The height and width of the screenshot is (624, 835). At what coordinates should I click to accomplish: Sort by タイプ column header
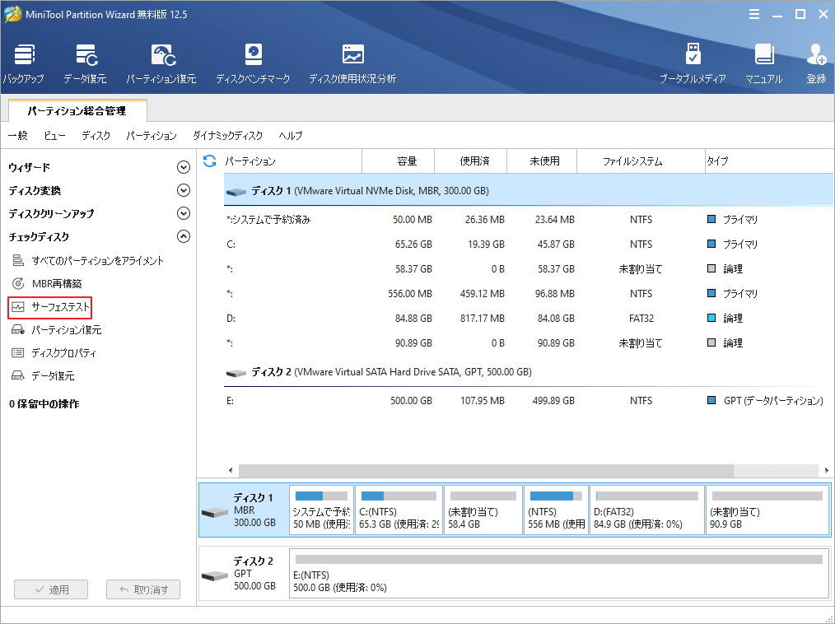(x=769, y=161)
